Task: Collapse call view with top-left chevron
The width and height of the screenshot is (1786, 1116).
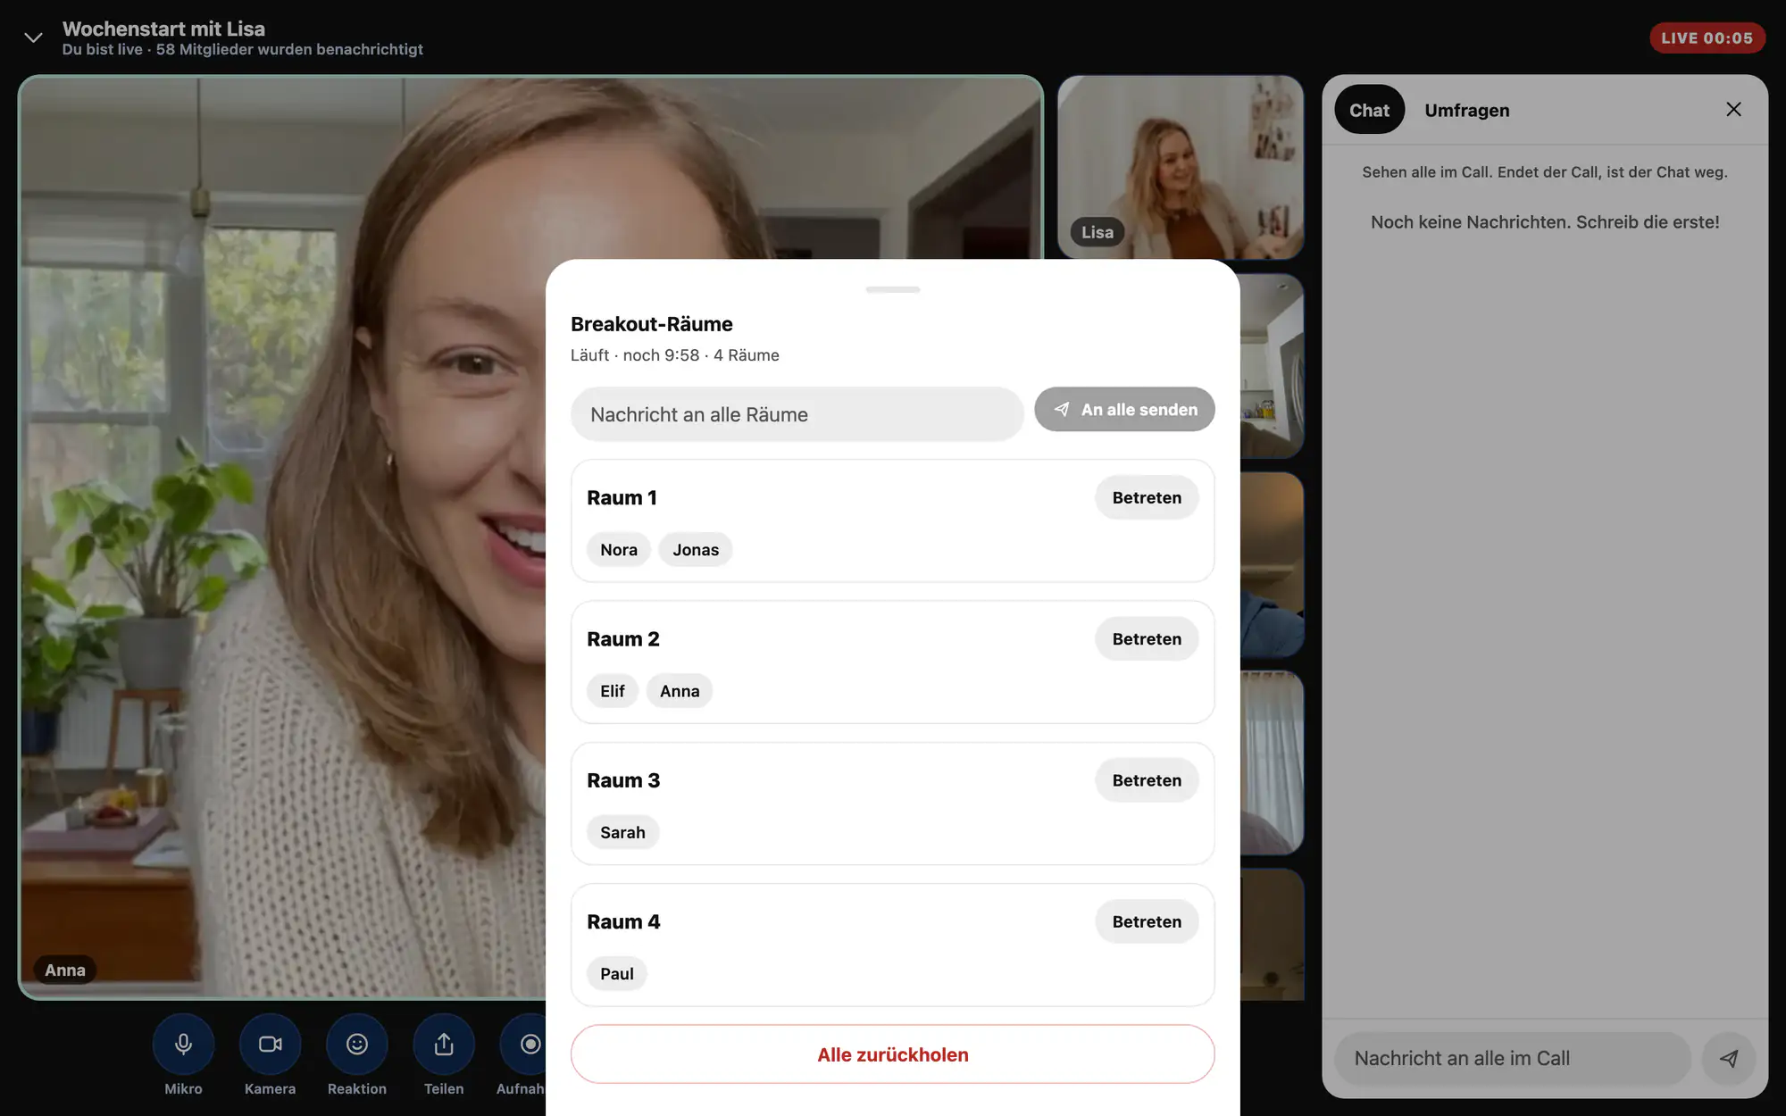Action: tap(33, 37)
